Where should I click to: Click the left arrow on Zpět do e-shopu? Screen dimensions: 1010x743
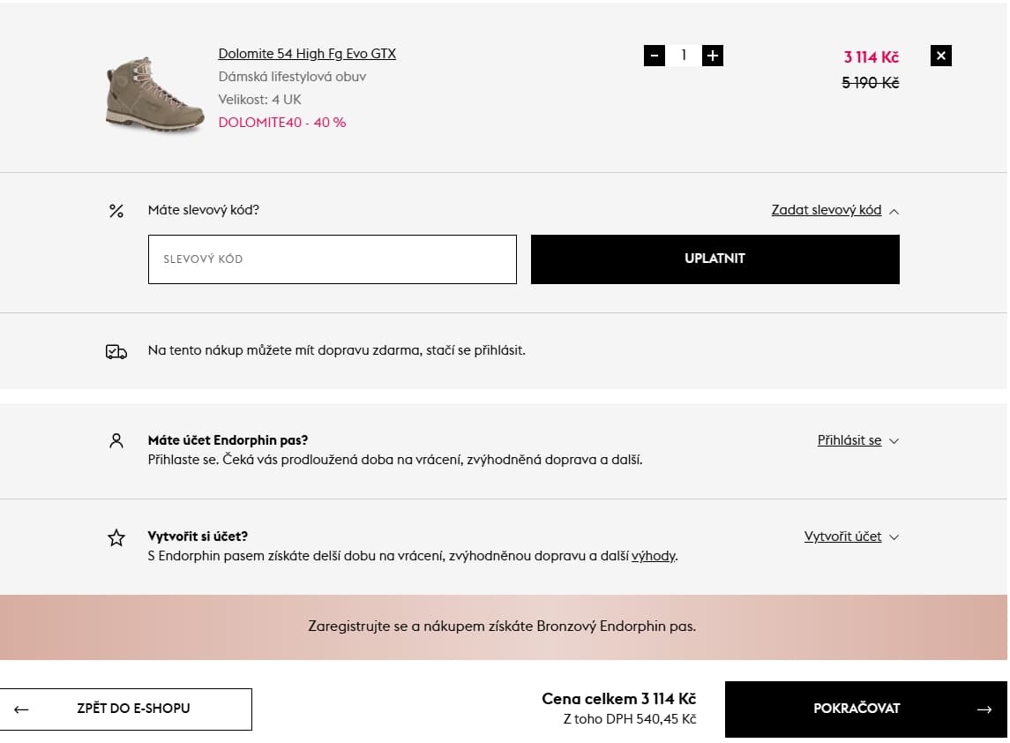(22, 709)
